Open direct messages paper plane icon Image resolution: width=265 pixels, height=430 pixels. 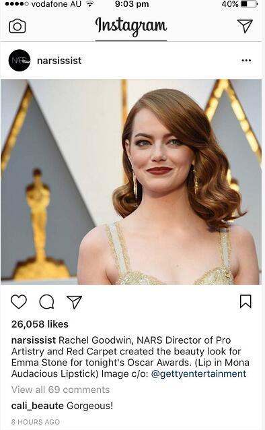245,26
